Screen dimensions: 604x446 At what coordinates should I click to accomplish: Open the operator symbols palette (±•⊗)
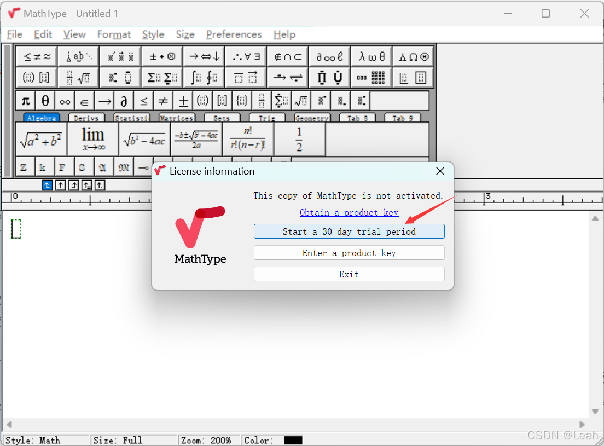click(x=162, y=56)
